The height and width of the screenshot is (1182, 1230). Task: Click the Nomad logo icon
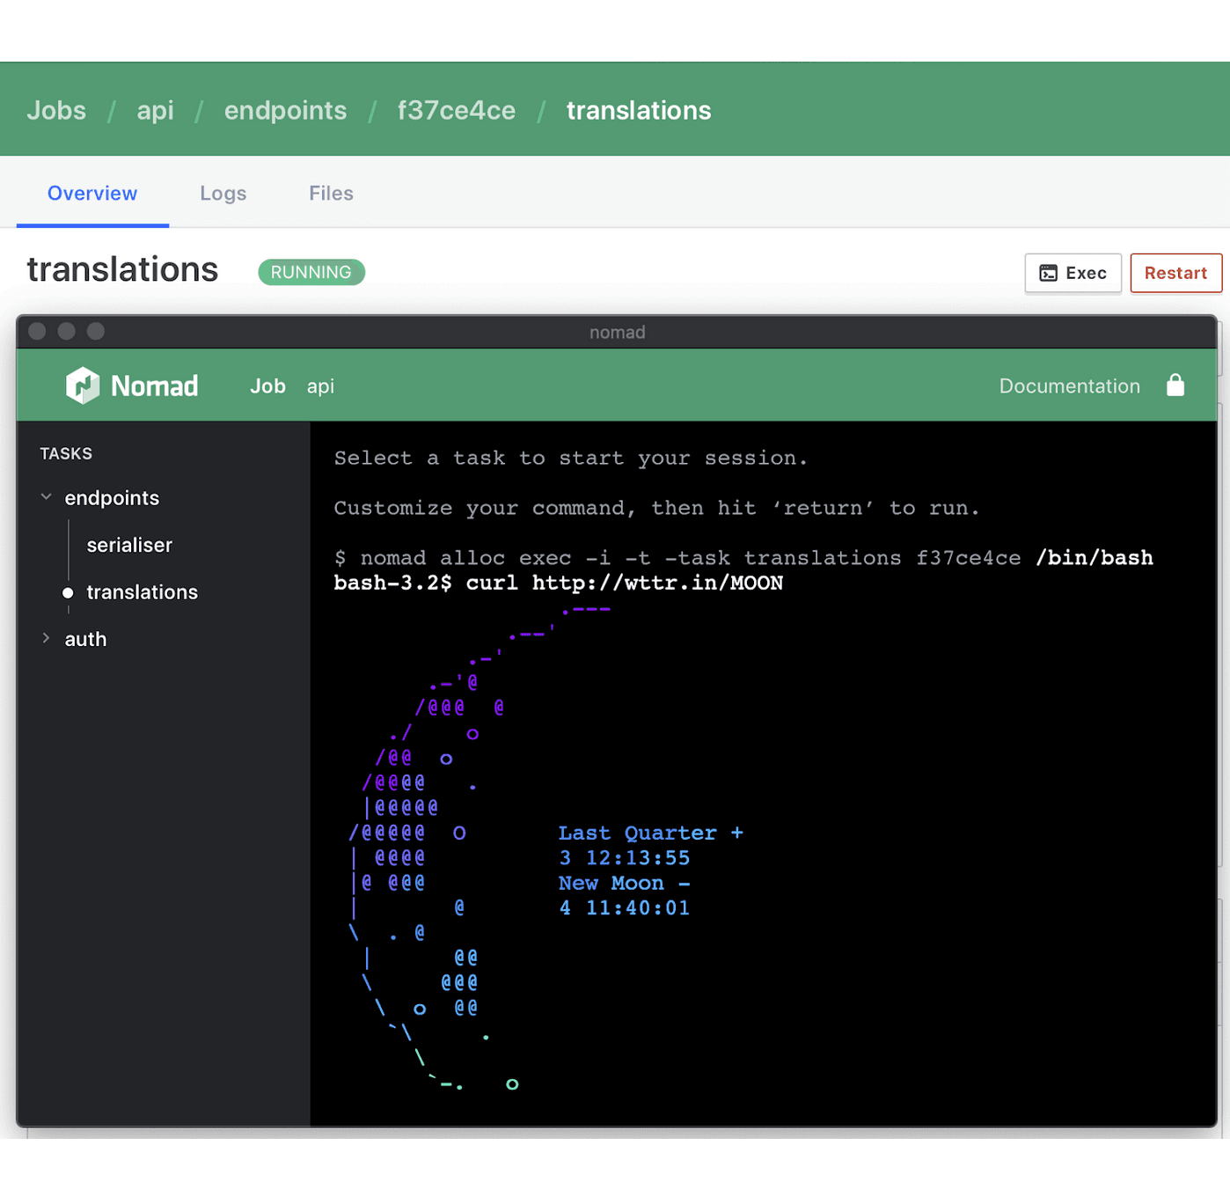(x=83, y=385)
